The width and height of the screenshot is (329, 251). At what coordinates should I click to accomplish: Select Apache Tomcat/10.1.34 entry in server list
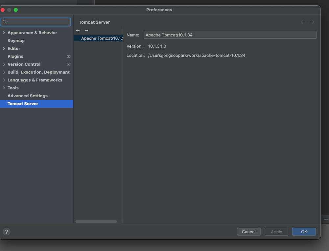pos(98,38)
